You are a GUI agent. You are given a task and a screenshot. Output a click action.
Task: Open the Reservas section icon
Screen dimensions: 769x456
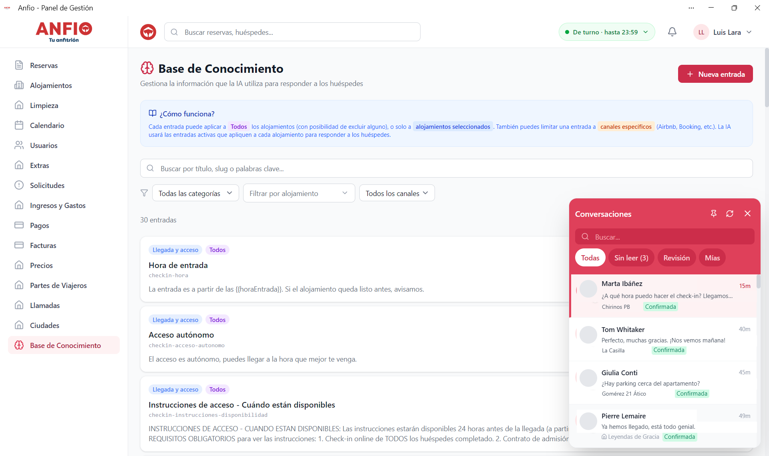pyautogui.click(x=19, y=65)
